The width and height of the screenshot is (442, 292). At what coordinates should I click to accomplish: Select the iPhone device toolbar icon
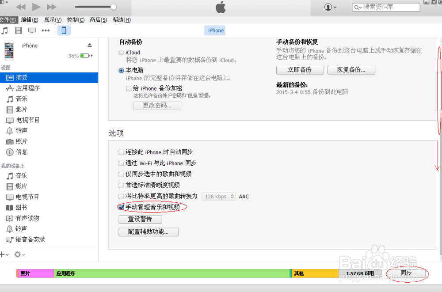point(64,30)
